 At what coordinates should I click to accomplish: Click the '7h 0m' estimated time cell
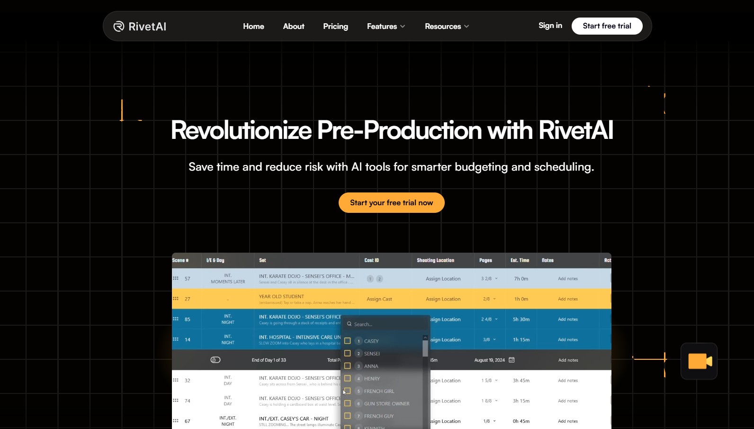coord(521,279)
